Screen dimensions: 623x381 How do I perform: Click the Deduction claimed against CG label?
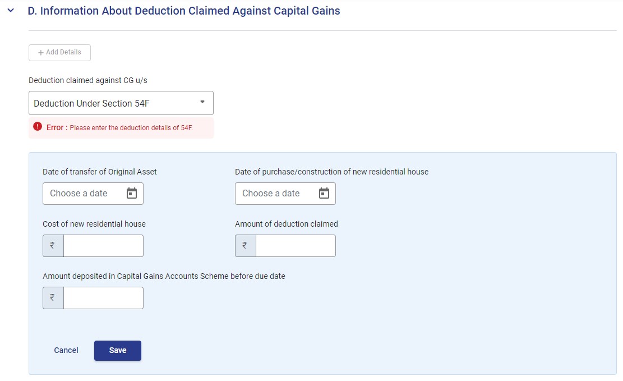click(87, 80)
